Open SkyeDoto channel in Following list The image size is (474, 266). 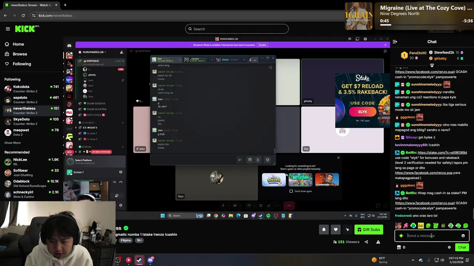click(x=31, y=122)
